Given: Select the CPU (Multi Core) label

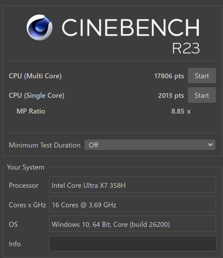Looking at the screenshot, I should pyautogui.click(x=35, y=76).
